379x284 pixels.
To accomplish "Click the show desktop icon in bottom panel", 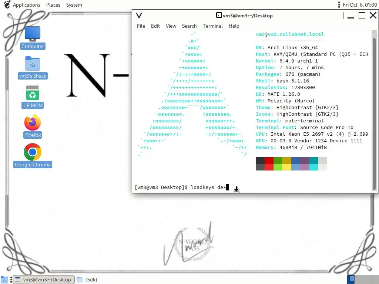I will click(4, 280).
